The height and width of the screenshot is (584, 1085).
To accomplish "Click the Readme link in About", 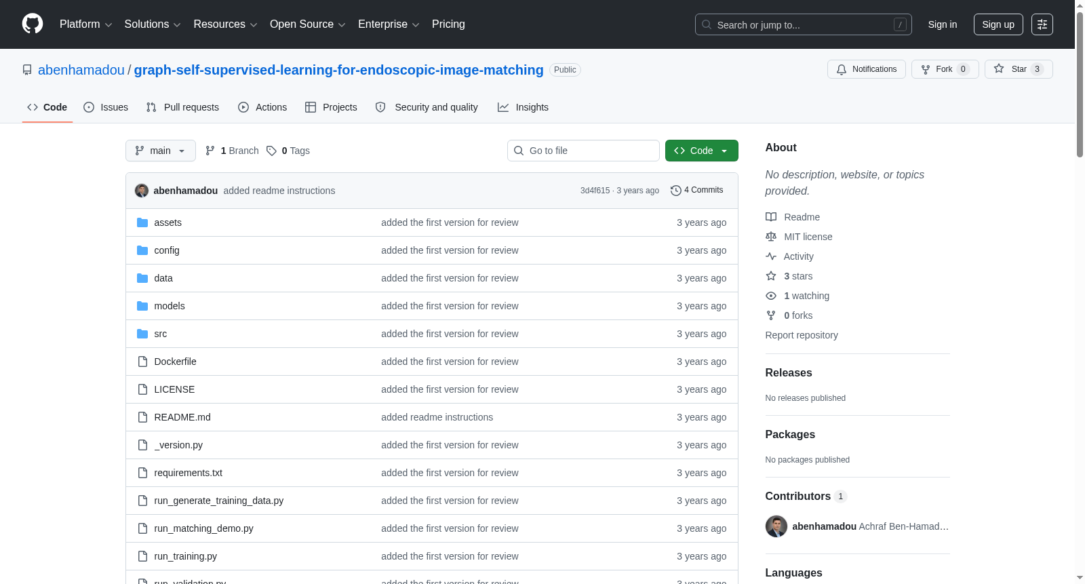I will coord(793,217).
